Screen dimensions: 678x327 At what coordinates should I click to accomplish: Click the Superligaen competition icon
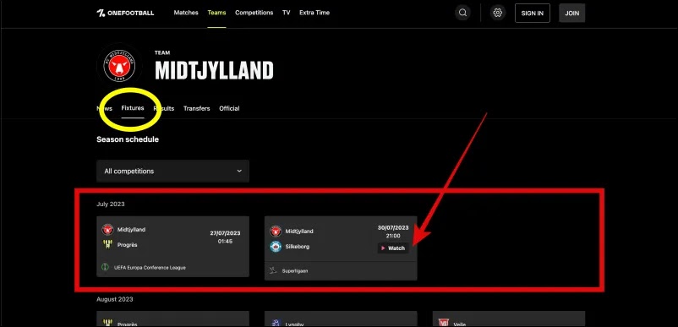[x=273, y=271]
